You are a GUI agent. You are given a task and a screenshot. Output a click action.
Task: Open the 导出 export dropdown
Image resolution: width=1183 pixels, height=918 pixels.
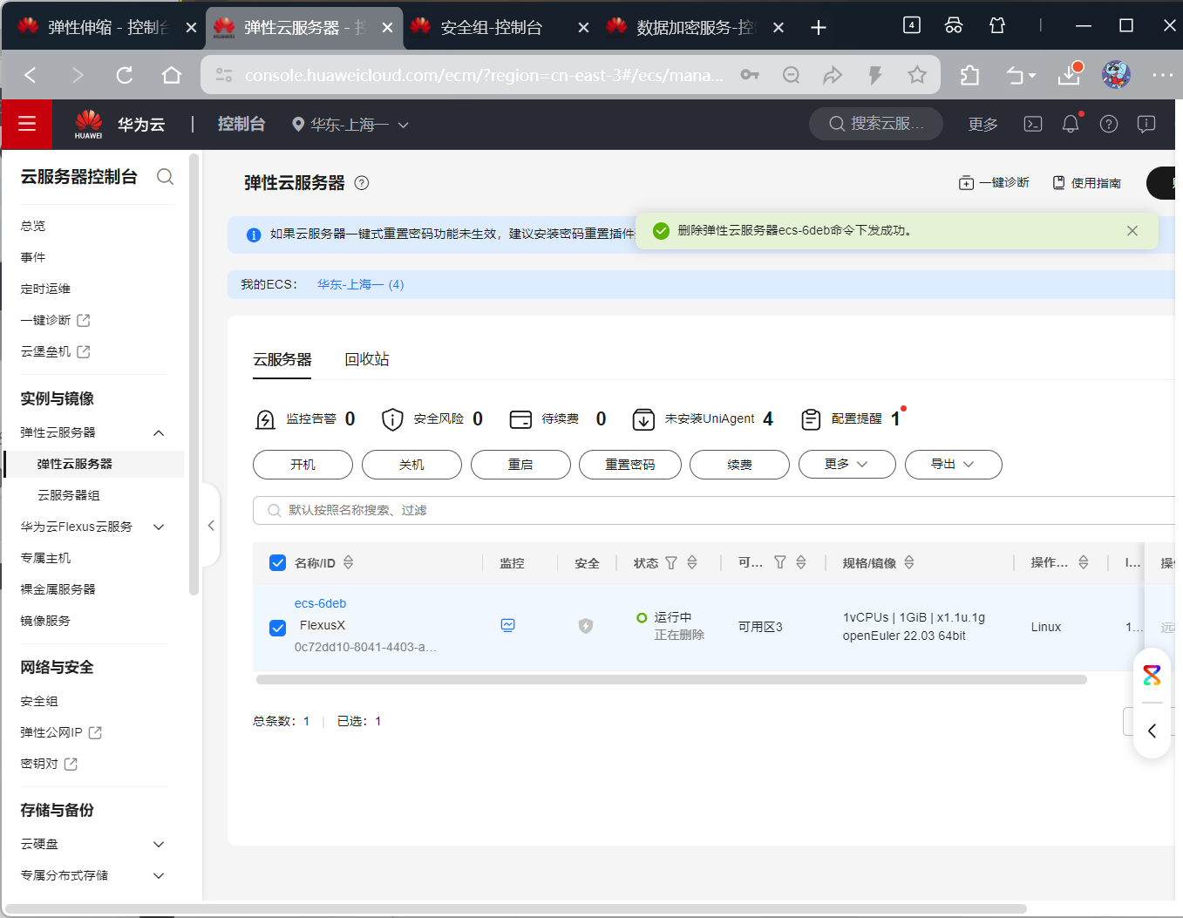click(954, 465)
